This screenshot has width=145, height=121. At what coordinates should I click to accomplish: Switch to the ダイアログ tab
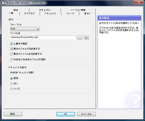coord(29,14)
